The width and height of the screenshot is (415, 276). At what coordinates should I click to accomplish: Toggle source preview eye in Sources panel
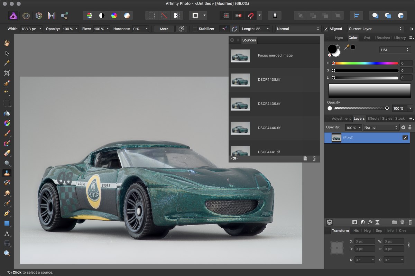tap(234, 158)
